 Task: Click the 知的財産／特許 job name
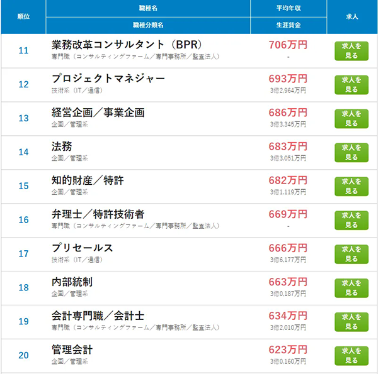pos(88,180)
